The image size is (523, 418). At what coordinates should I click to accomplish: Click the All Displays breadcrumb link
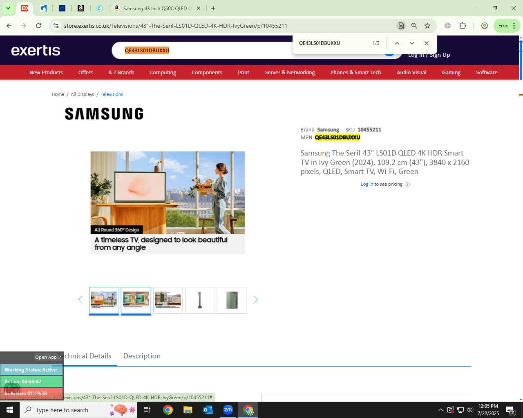(x=83, y=94)
